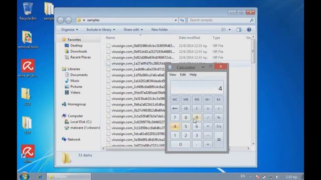Viewport: 321px width, 180px height.
Task: Click the calculator M+ key
Action: click(208, 99)
